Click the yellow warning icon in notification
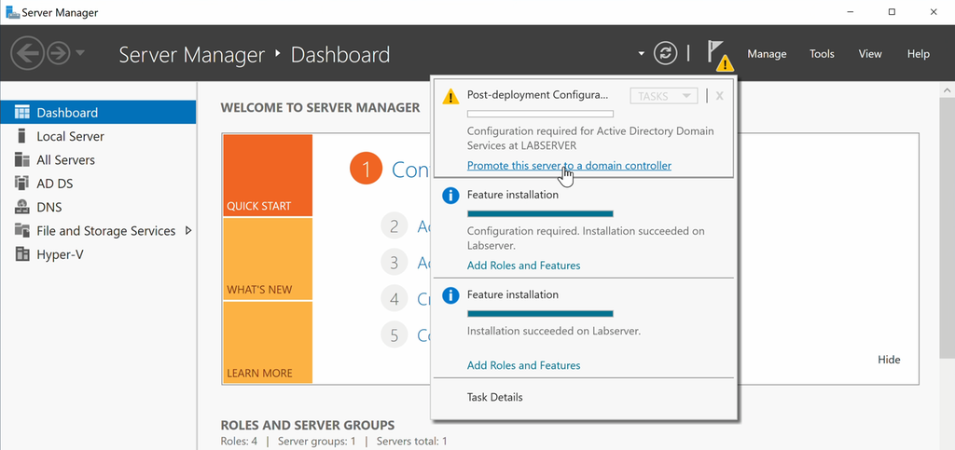 click(x=450, y=96)
